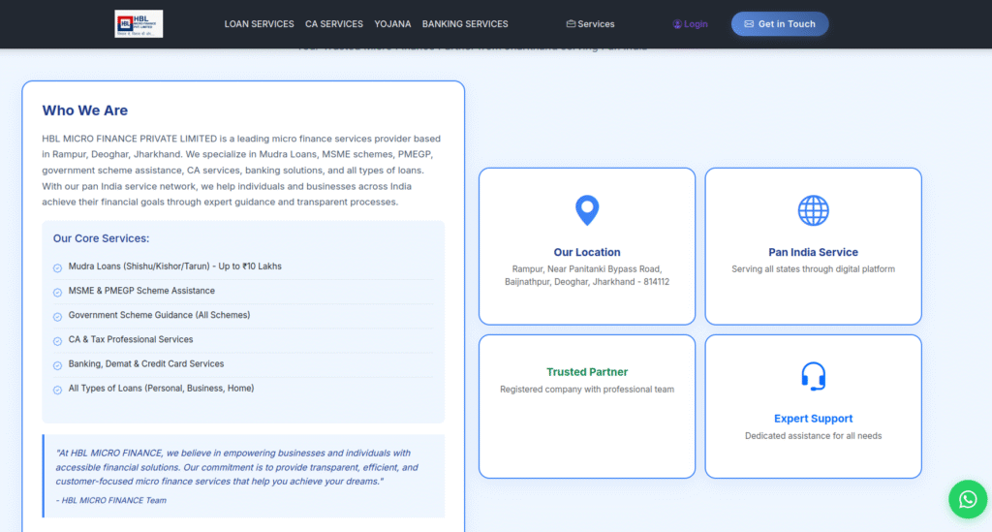Select the Pan India Service heading
The image size is (992, 532).
coord(813,252)
